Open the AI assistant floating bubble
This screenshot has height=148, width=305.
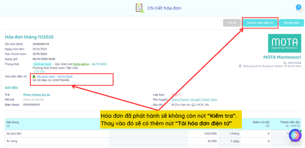tap(295, 135)
